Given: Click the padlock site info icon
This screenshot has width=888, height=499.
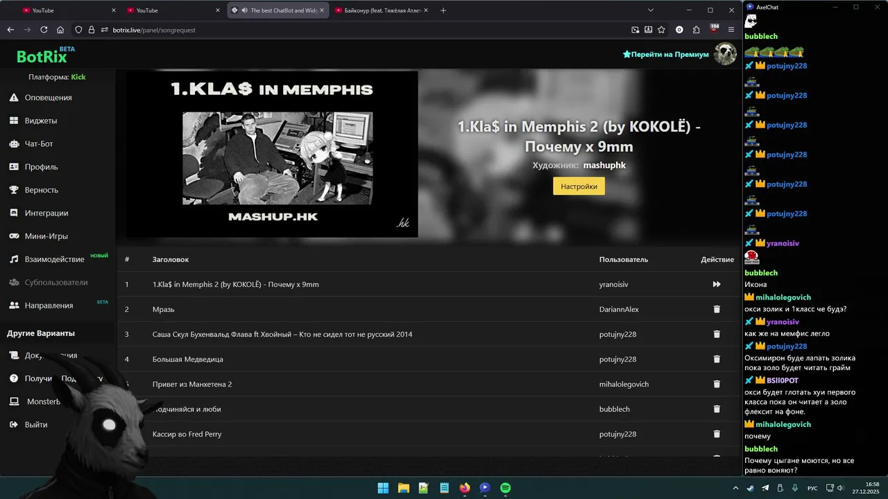Looking at the screenshot, I should [92, 30].
